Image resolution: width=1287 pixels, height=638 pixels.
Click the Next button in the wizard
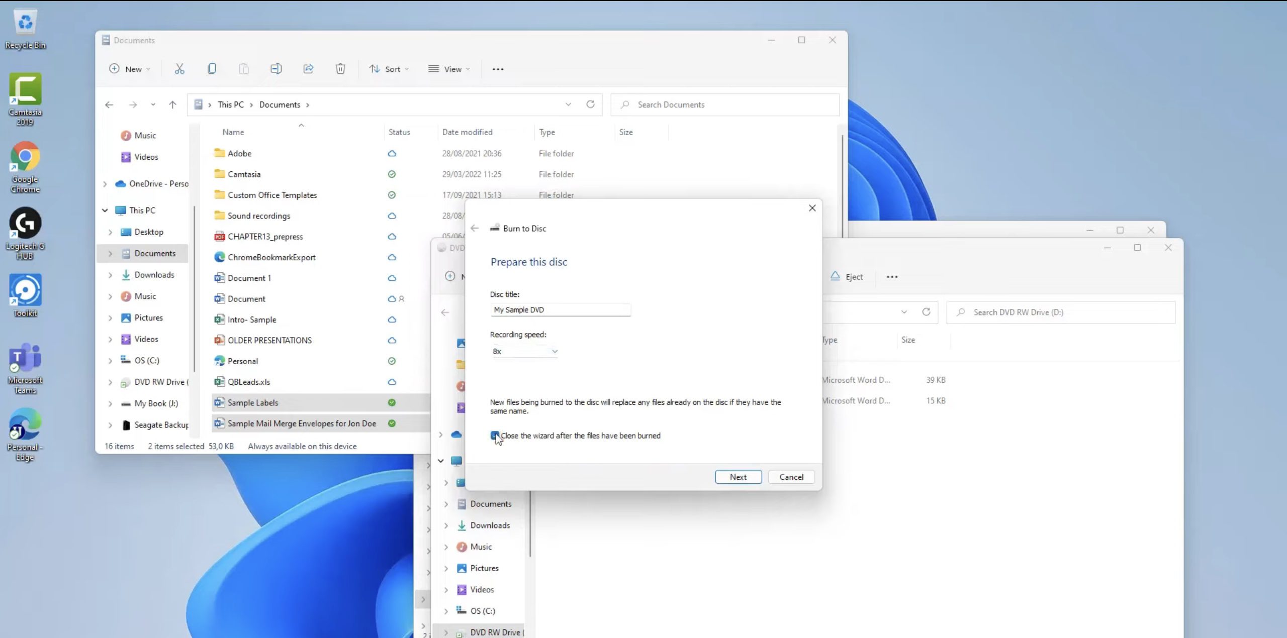[738, 477]
